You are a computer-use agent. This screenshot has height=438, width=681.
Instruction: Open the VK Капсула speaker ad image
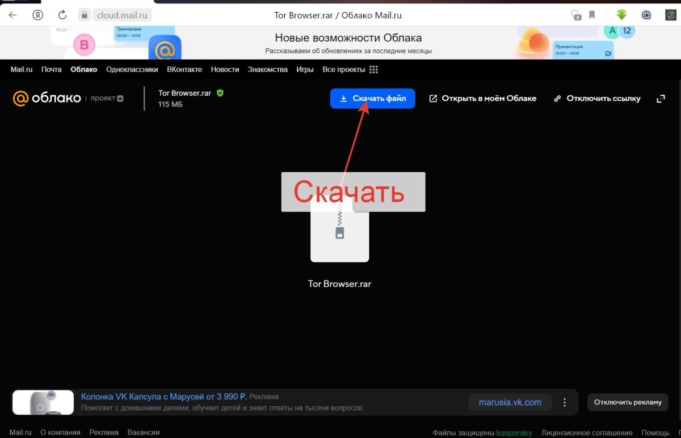coord(43,402)
